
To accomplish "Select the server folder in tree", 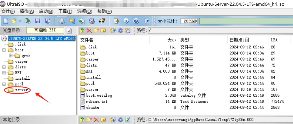I will click(21, 90).
